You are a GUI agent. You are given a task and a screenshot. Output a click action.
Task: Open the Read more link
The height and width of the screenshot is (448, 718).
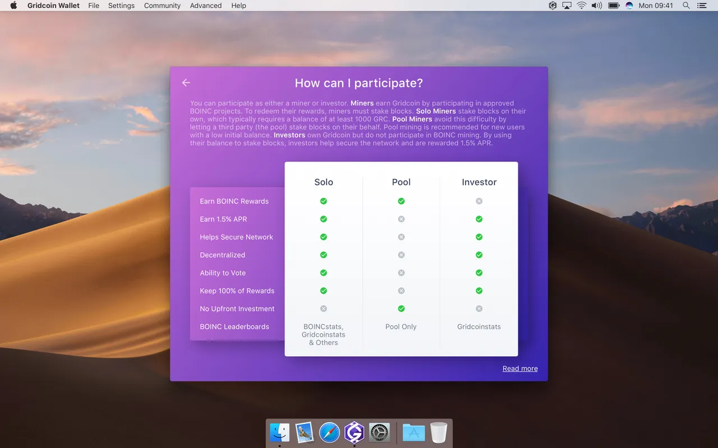[x=520, y=368]
